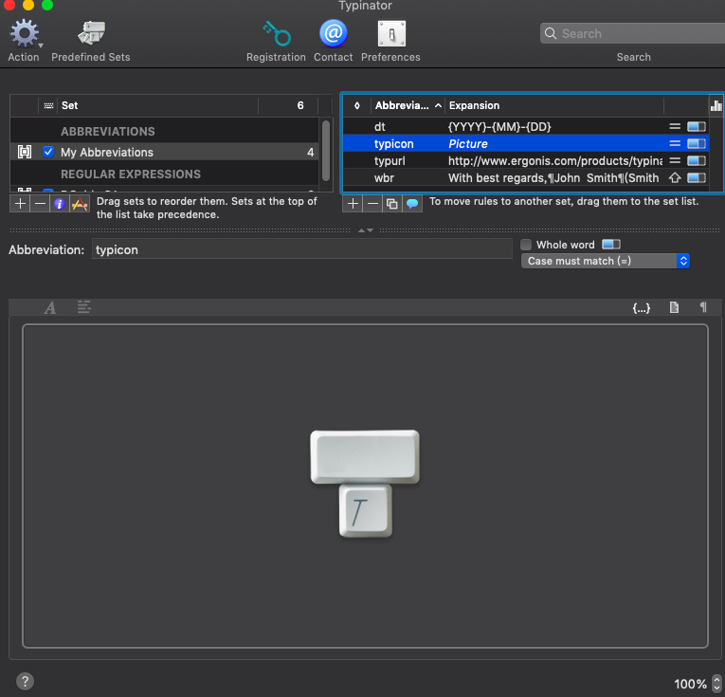
Task: Toggle invisible characters pilcrow icon
Action: pyautogui.click(x=703, y=306)
